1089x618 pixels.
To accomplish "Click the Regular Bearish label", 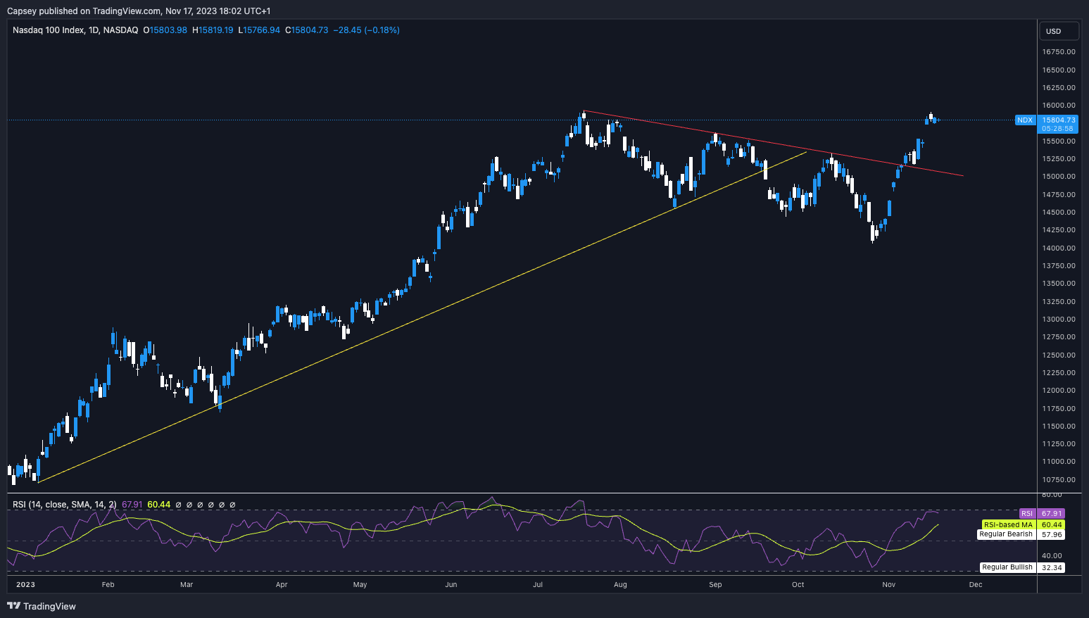I will pos(1006,534).
